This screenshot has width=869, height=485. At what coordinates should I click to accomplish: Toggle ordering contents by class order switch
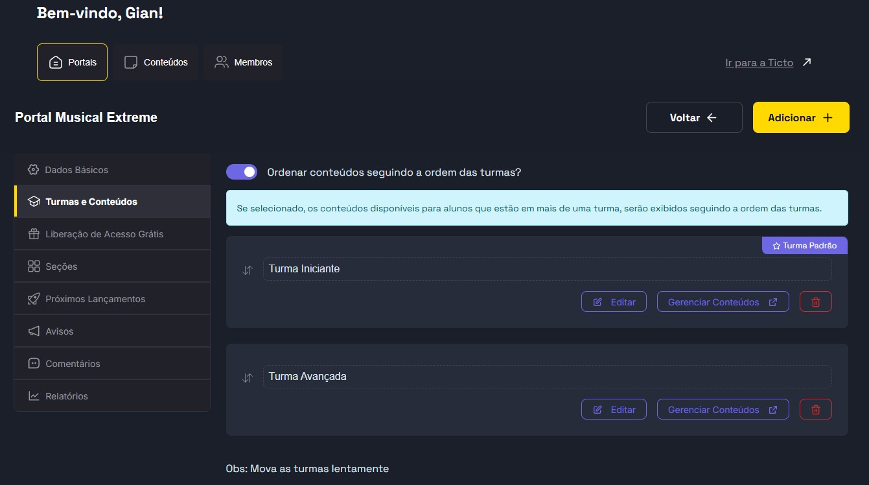tap(242, 172)
